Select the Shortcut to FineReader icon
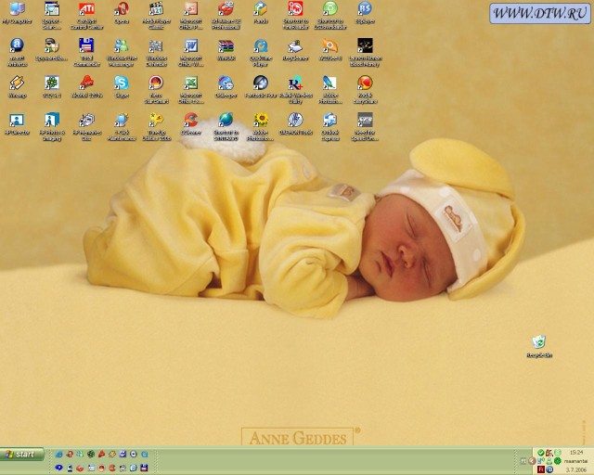The height and width of the screenshot is (475, 594). [x=295, y=15]
